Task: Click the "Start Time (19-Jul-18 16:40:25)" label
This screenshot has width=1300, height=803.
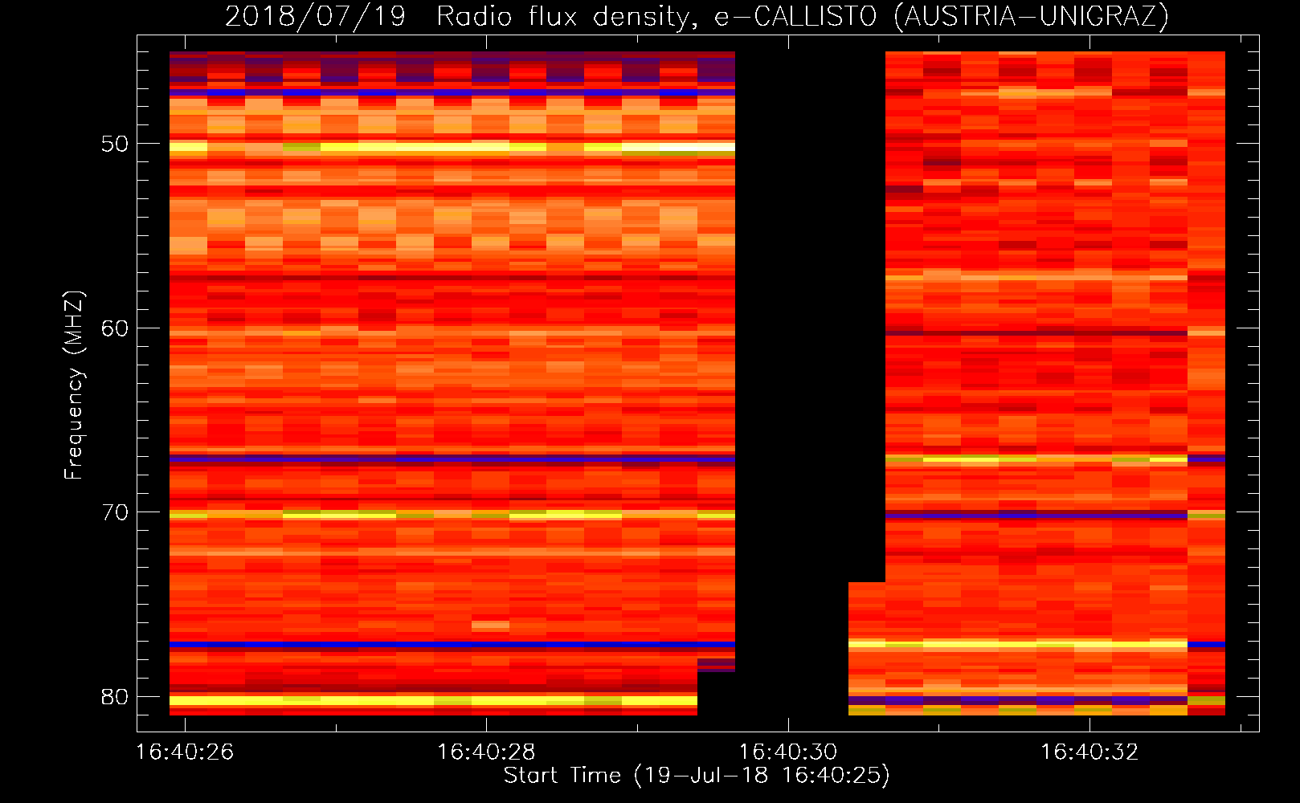Action: (697, 775)
